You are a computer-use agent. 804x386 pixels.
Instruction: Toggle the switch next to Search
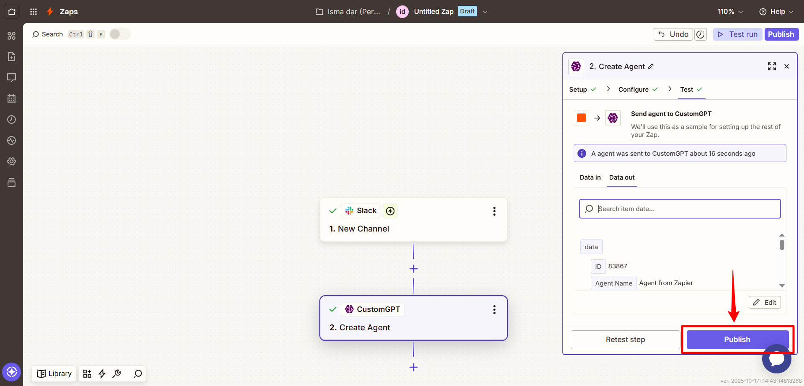click(x=120, y=34)
